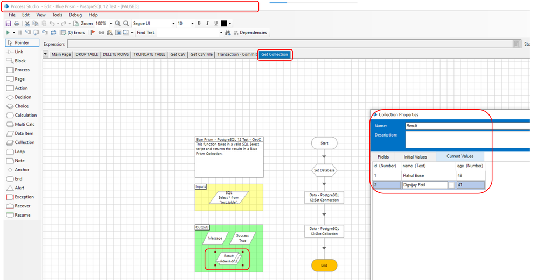Image resolution: width=538 pixels, height=280 pixels.
Task: Toggle Italic text formatting
Action: (x=207, y=24)
